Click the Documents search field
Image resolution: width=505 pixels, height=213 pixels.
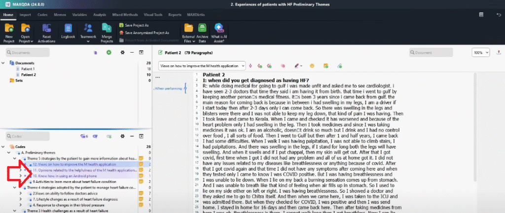pyautogui.click(x=28, y=52)
